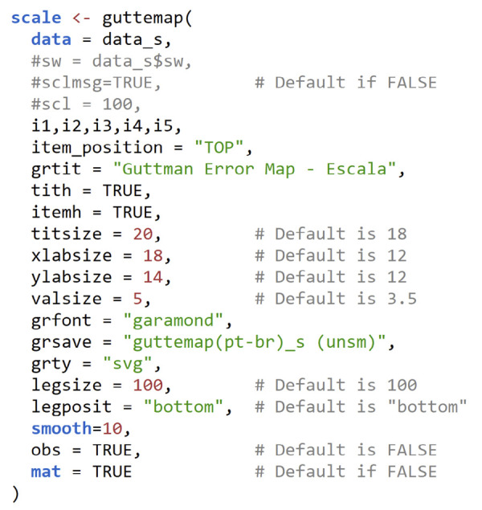Viewport: 482px width, 510px height.
Task: Click the grsave filename string
Action: [255, 342]
